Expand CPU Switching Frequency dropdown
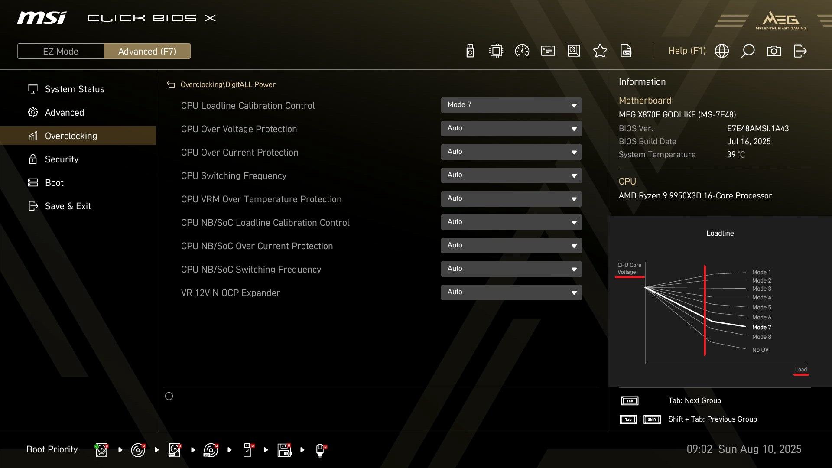The height and width of the screenshot is (468, 832). click(511, 175)
